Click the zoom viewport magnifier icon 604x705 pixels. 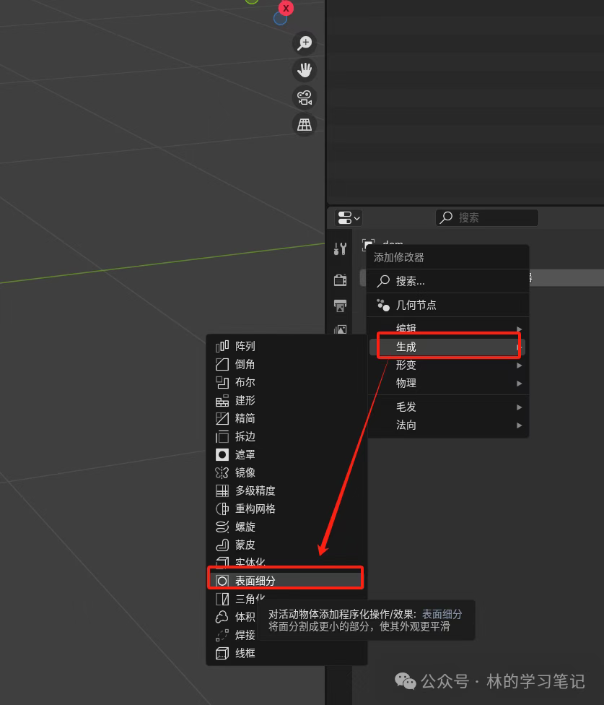point(305,43)
